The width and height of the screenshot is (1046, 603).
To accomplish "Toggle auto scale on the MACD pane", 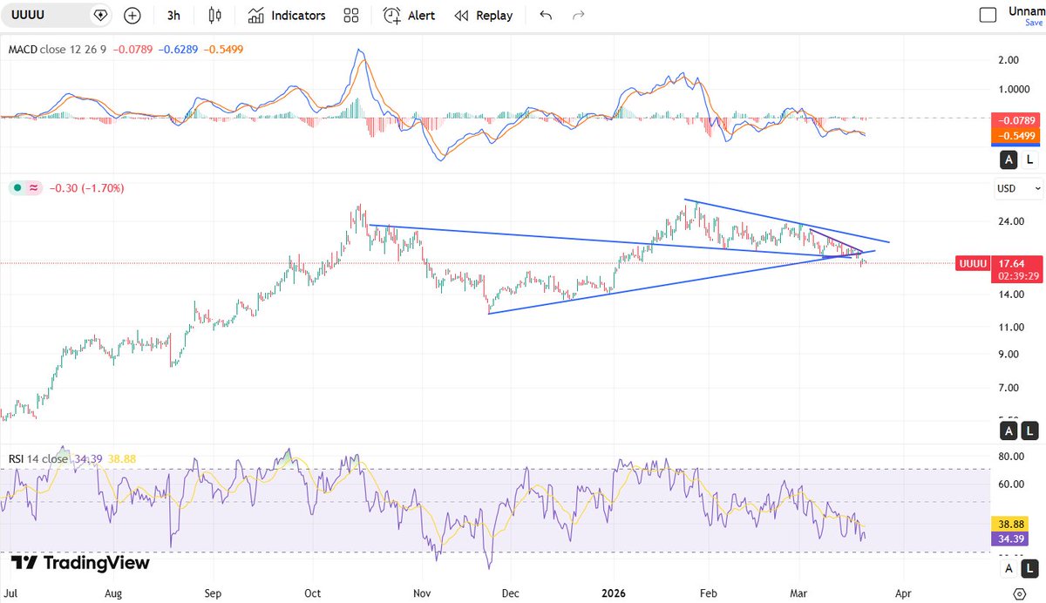I will tap(1009, 159).
